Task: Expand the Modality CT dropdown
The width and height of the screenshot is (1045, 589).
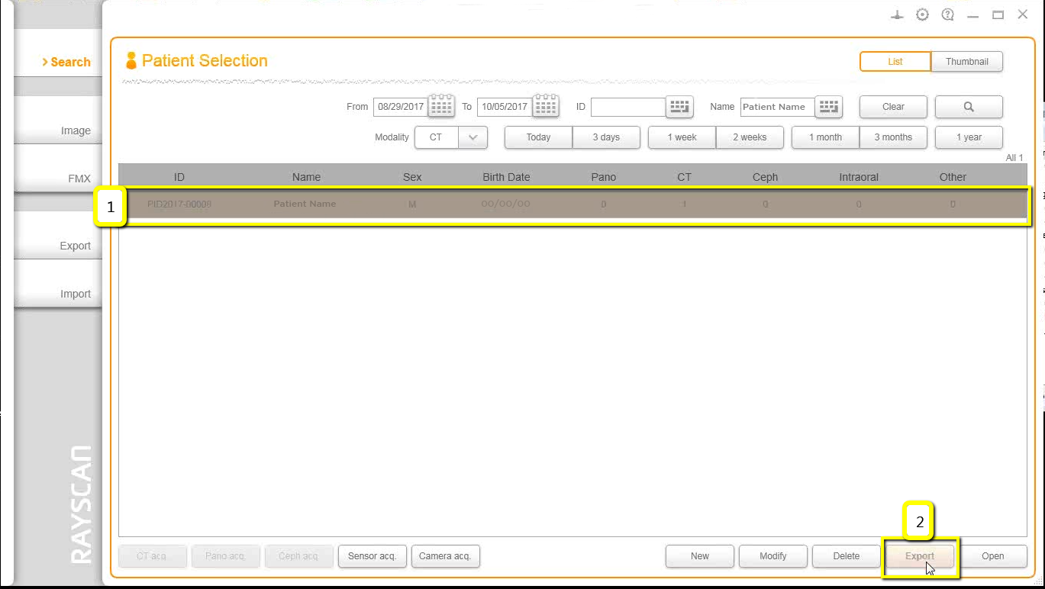Action: pyautogui.click(x=473, y=137)
